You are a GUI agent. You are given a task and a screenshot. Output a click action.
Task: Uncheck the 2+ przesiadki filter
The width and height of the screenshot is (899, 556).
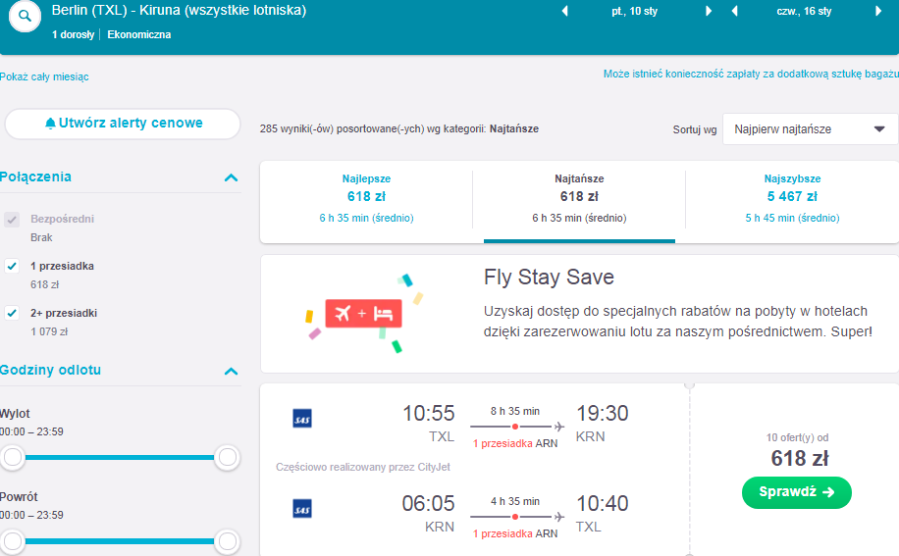coord(12,313)
